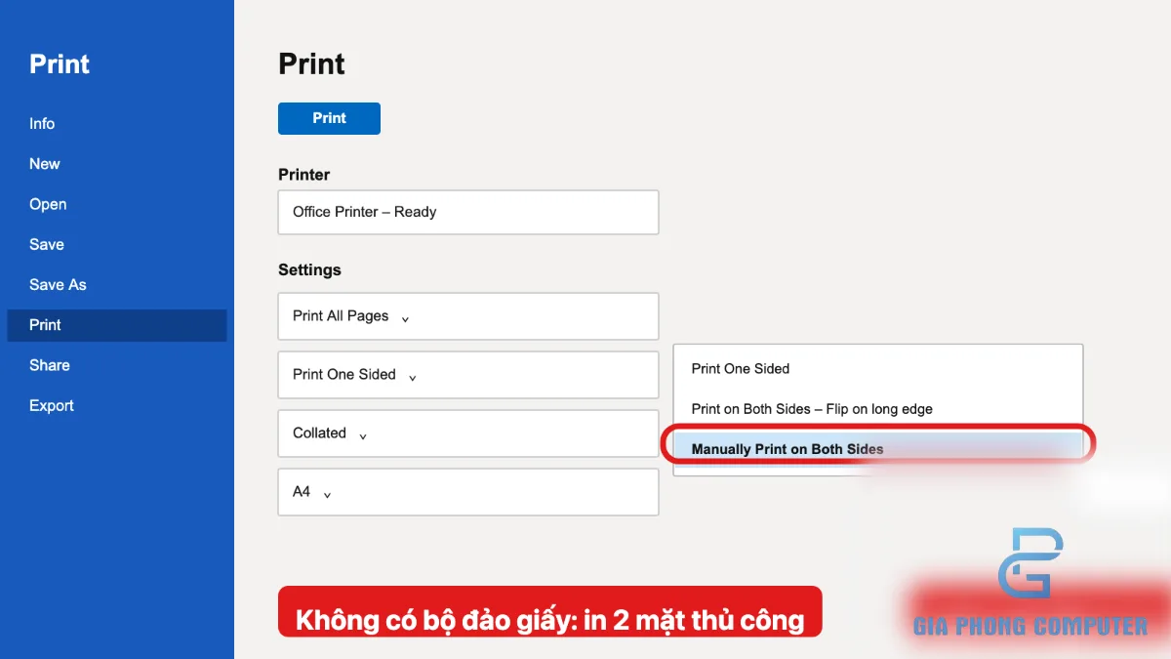The width and height of the screenshot is (1171, 659).
Task: Open the Collated dropdown
Action: 468,433
